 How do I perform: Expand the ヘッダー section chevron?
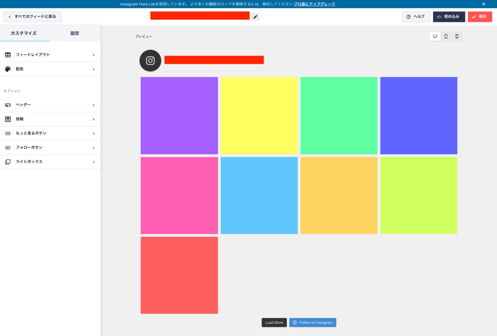pos(94,105)
